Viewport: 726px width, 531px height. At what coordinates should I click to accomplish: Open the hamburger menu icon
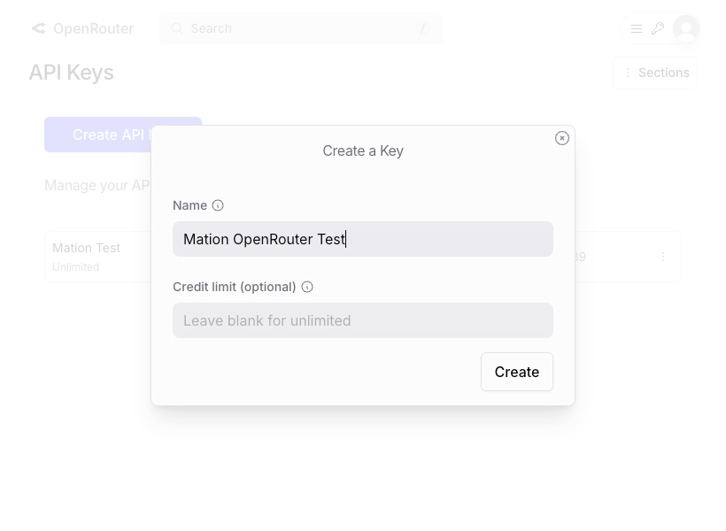click(x=637, y=28)
